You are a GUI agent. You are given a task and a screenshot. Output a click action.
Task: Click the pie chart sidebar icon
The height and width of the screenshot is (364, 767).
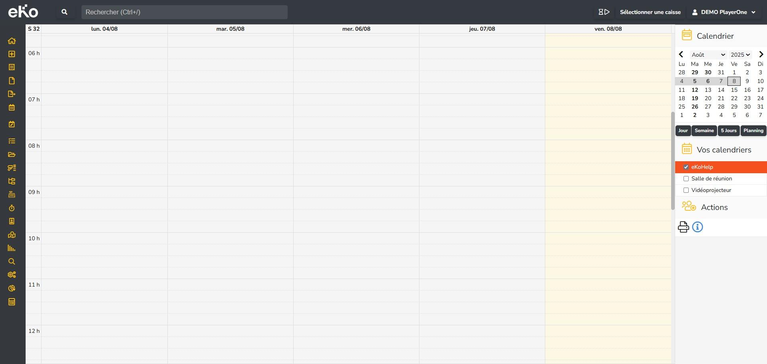click(12, 288)
